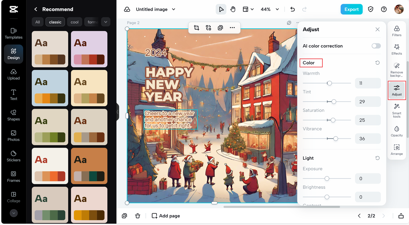Expand more sidebar items with down arrow
The height and width of the screenshot is (225, 409).
[x=13, y=213]
